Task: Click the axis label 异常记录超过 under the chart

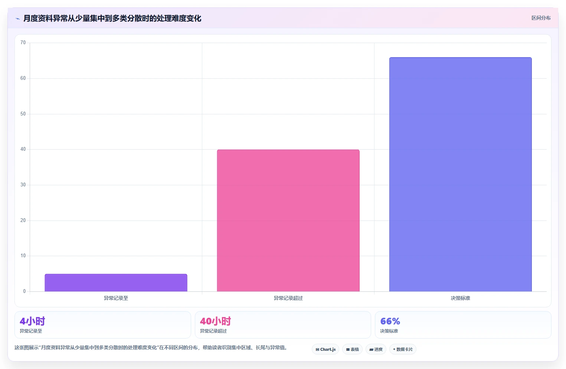Action: pos(288,298)
